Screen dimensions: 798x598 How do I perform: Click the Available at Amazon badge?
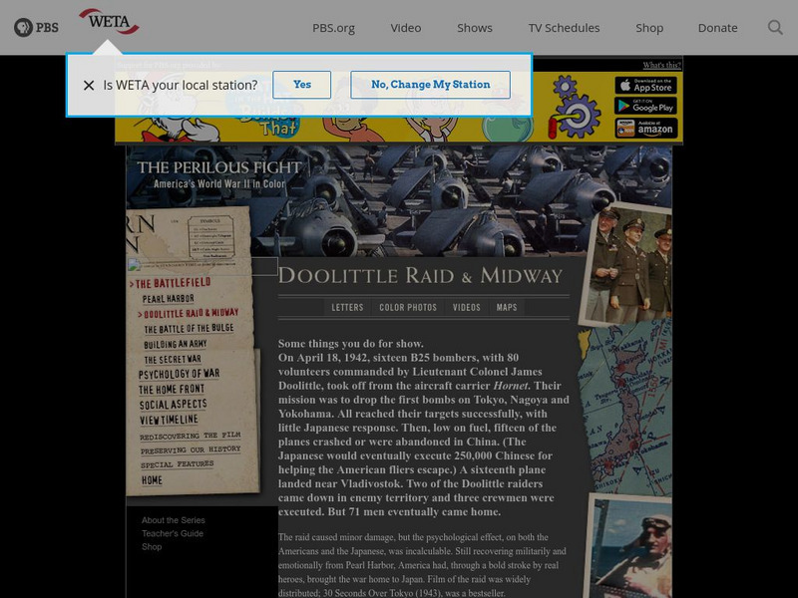(x=644, y=130)
